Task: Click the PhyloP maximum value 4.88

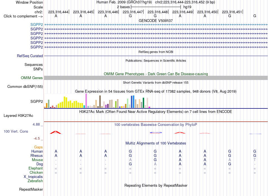Action: 36,124
